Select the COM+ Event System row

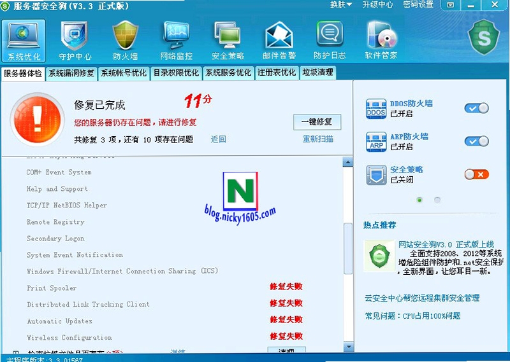click(59, 172)
